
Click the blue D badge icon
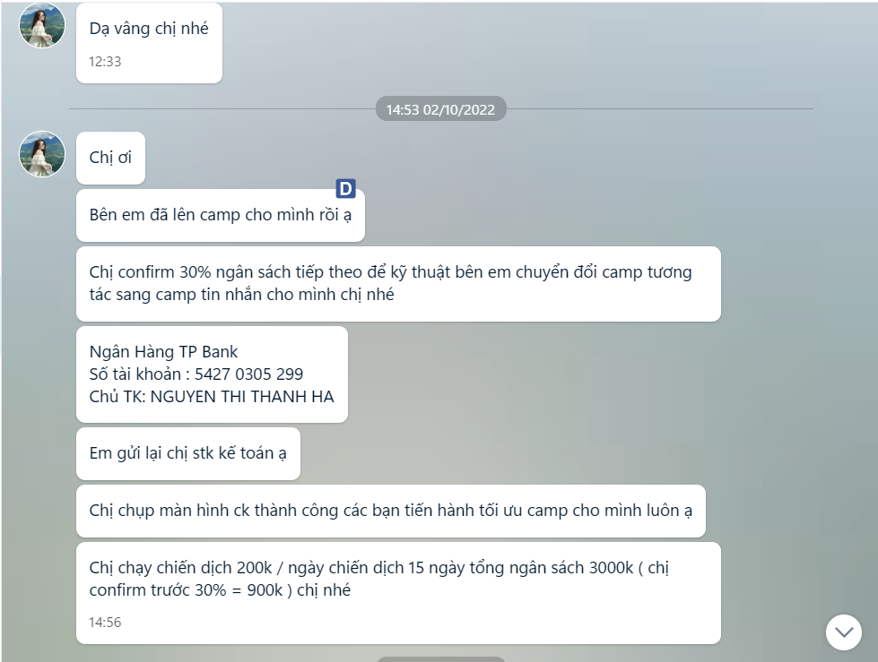pos(346,189)
